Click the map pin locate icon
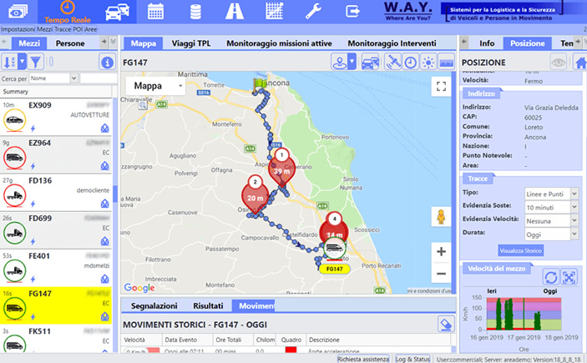 point(340,62)
